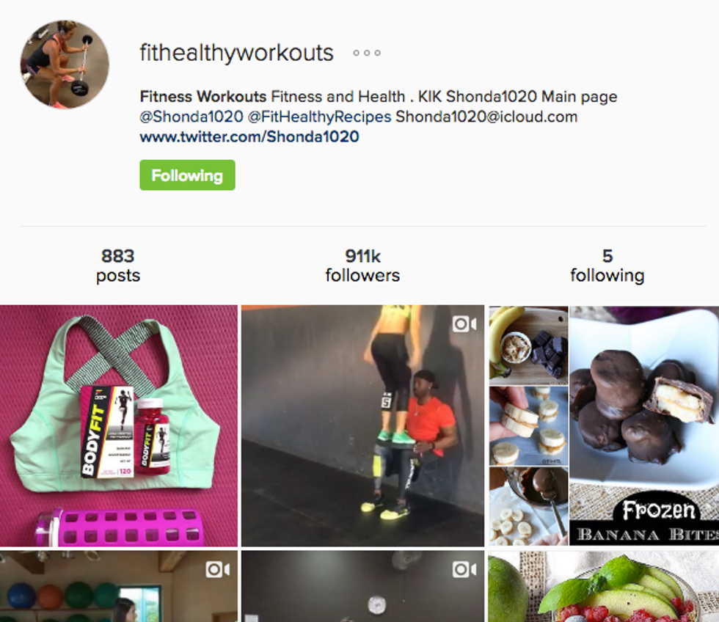The height and width of the screenshot is (622, 719).
Task: Open the fithealthyworkouts profile picture
Action: tap(65, 64)
